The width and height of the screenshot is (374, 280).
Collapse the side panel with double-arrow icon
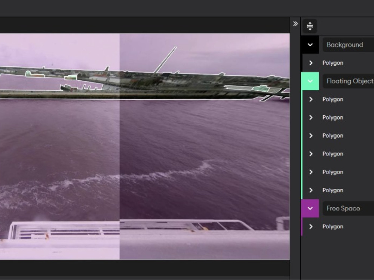point(295,24)
